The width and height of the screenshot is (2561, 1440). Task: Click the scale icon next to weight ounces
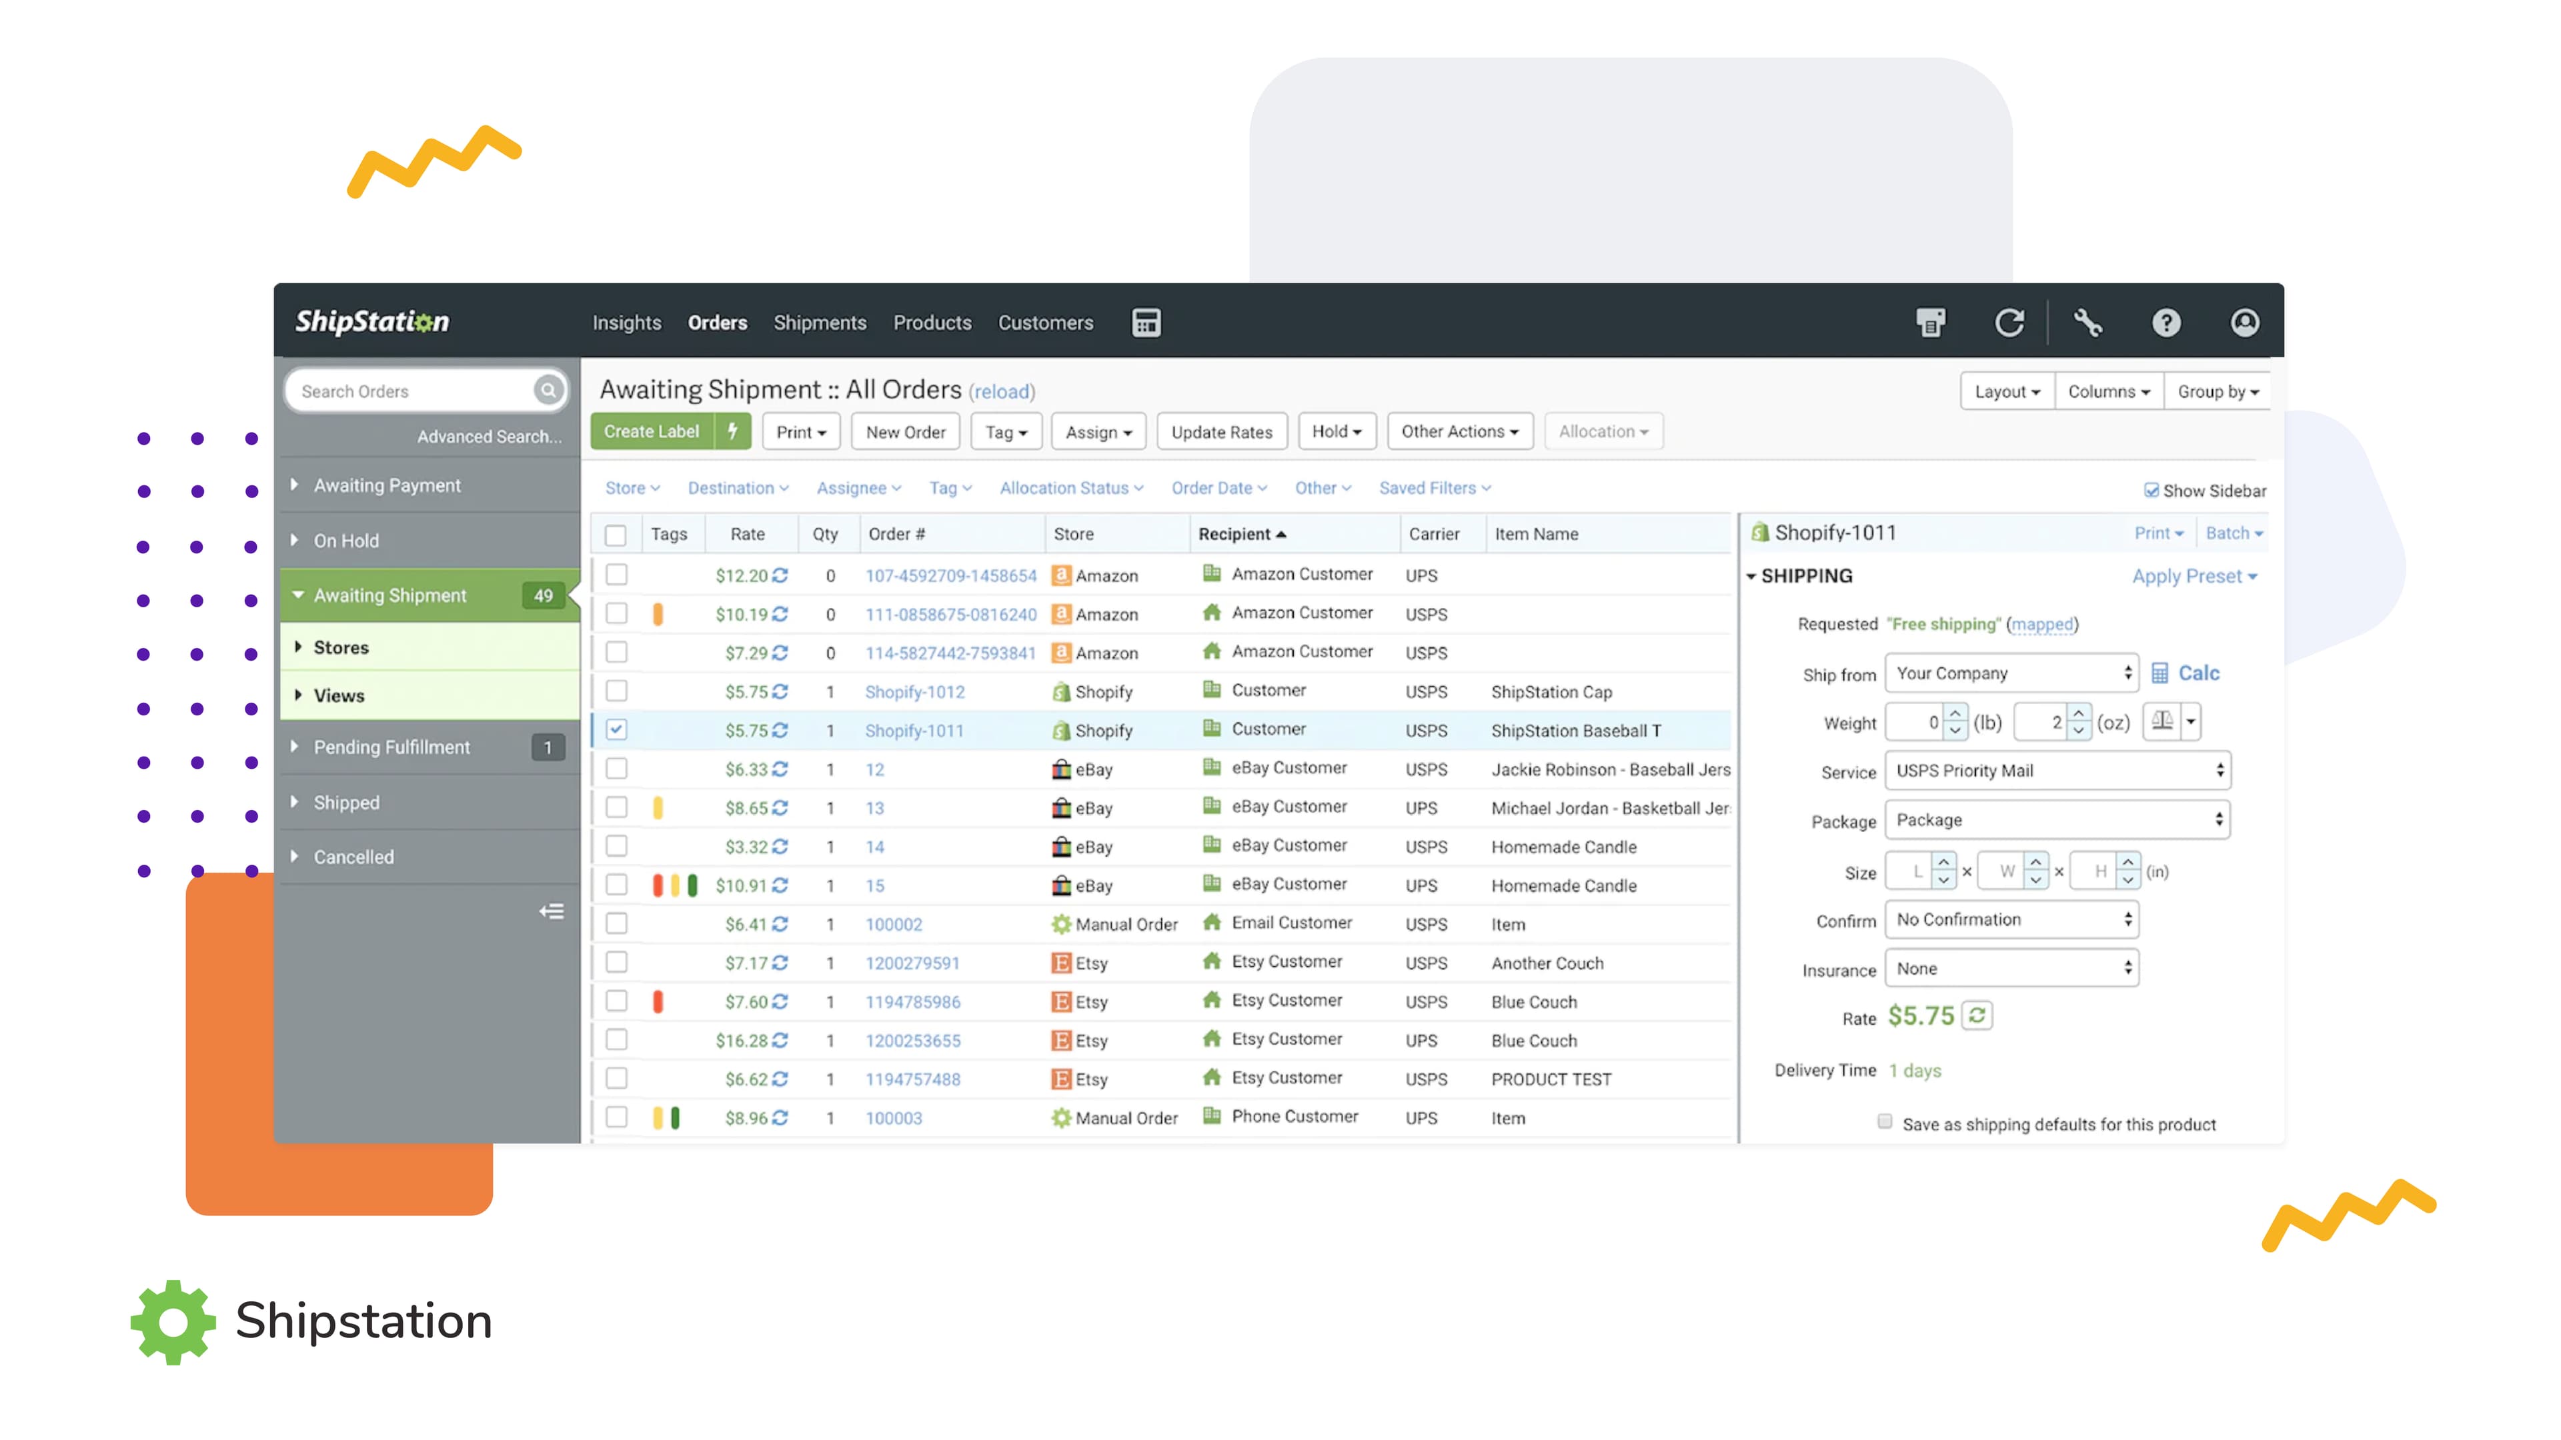coord(2162,721)
